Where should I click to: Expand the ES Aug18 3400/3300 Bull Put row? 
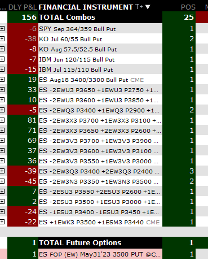pos(2,80)
